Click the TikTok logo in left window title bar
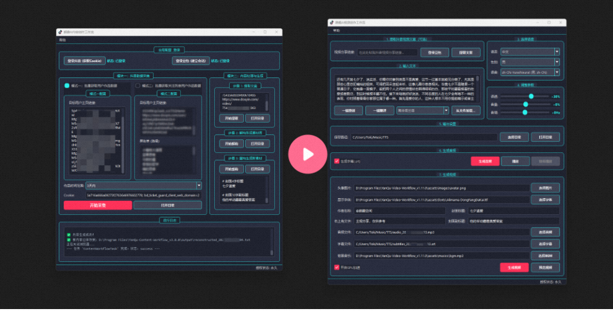This screenshot has height=311, width=613. click(60, 31)
